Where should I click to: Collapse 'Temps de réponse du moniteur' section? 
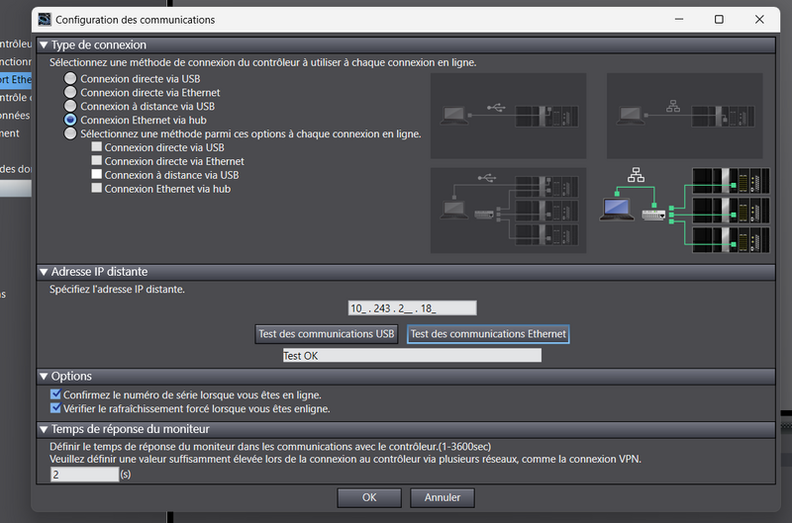tap(44, 429)
